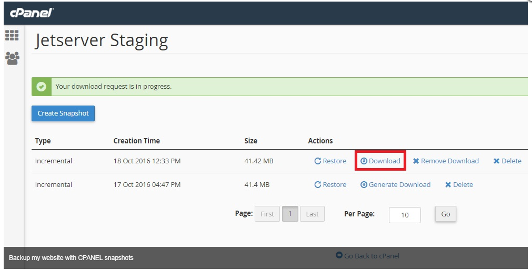Delete the 17 Oct 2016 snapshot

(459, 185)
